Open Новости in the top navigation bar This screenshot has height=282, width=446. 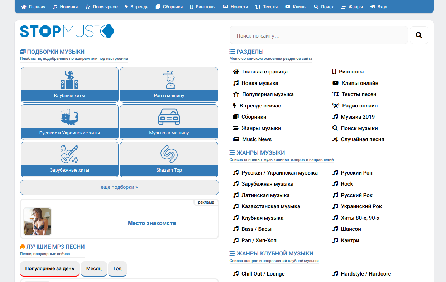[235, 7]
